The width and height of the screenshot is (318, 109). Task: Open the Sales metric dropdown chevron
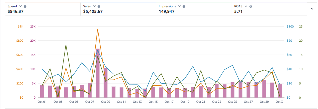94,6
